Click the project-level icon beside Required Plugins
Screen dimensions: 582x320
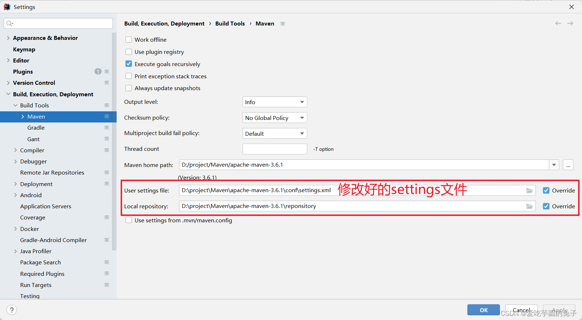coord(107,273)
